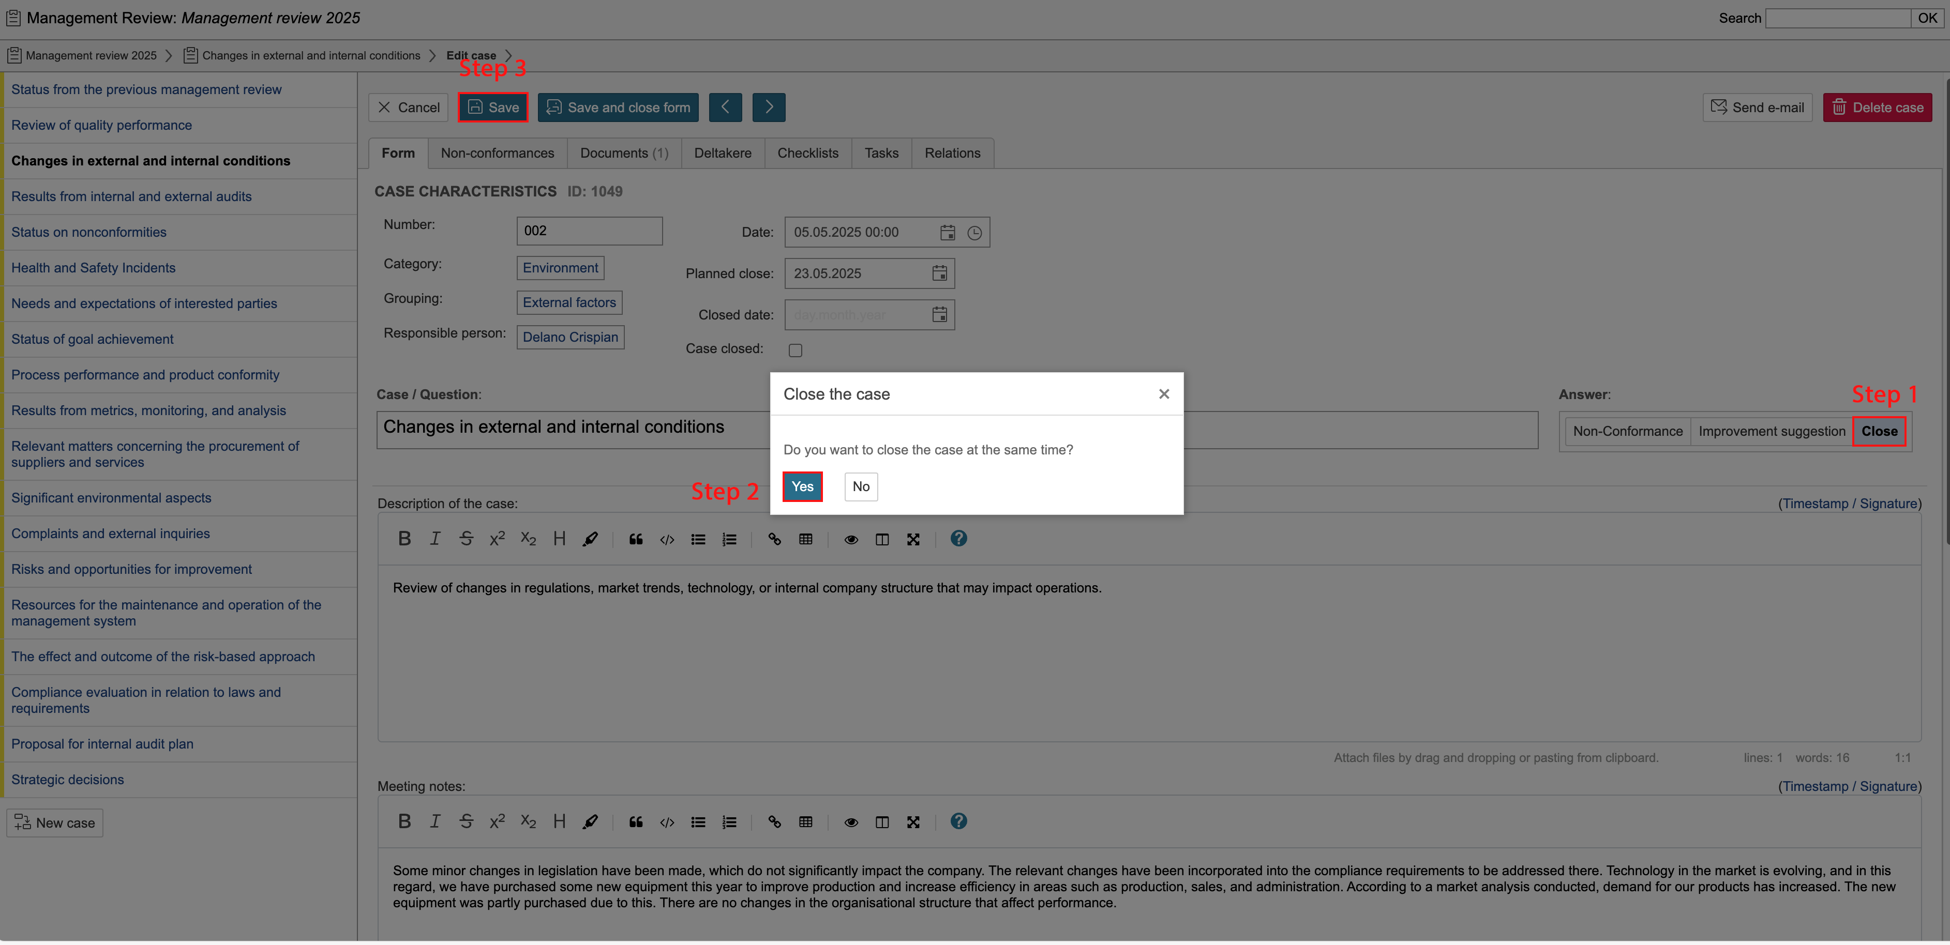Click the strikethrough icon in Description toolbar
Screen dimensions: 1950x945
467,539
